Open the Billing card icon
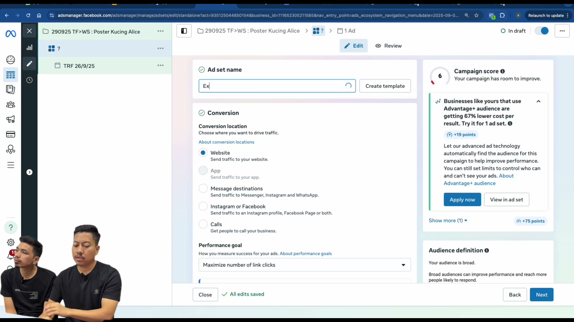This screenshot has height=322, width=574. 11,134
